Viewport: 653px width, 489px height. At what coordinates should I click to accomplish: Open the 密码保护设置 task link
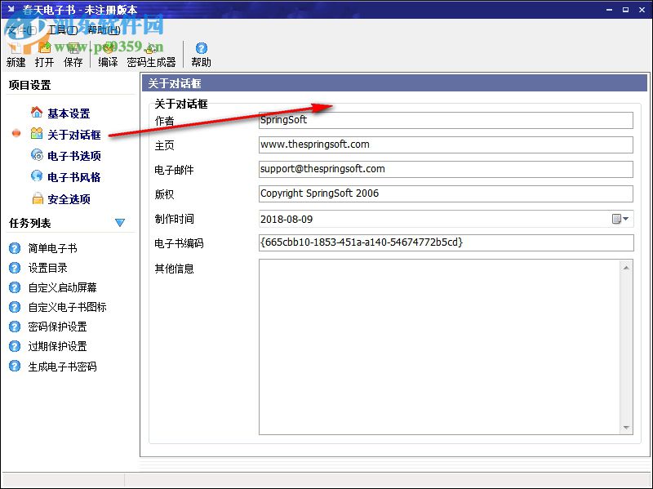[57, 327]
